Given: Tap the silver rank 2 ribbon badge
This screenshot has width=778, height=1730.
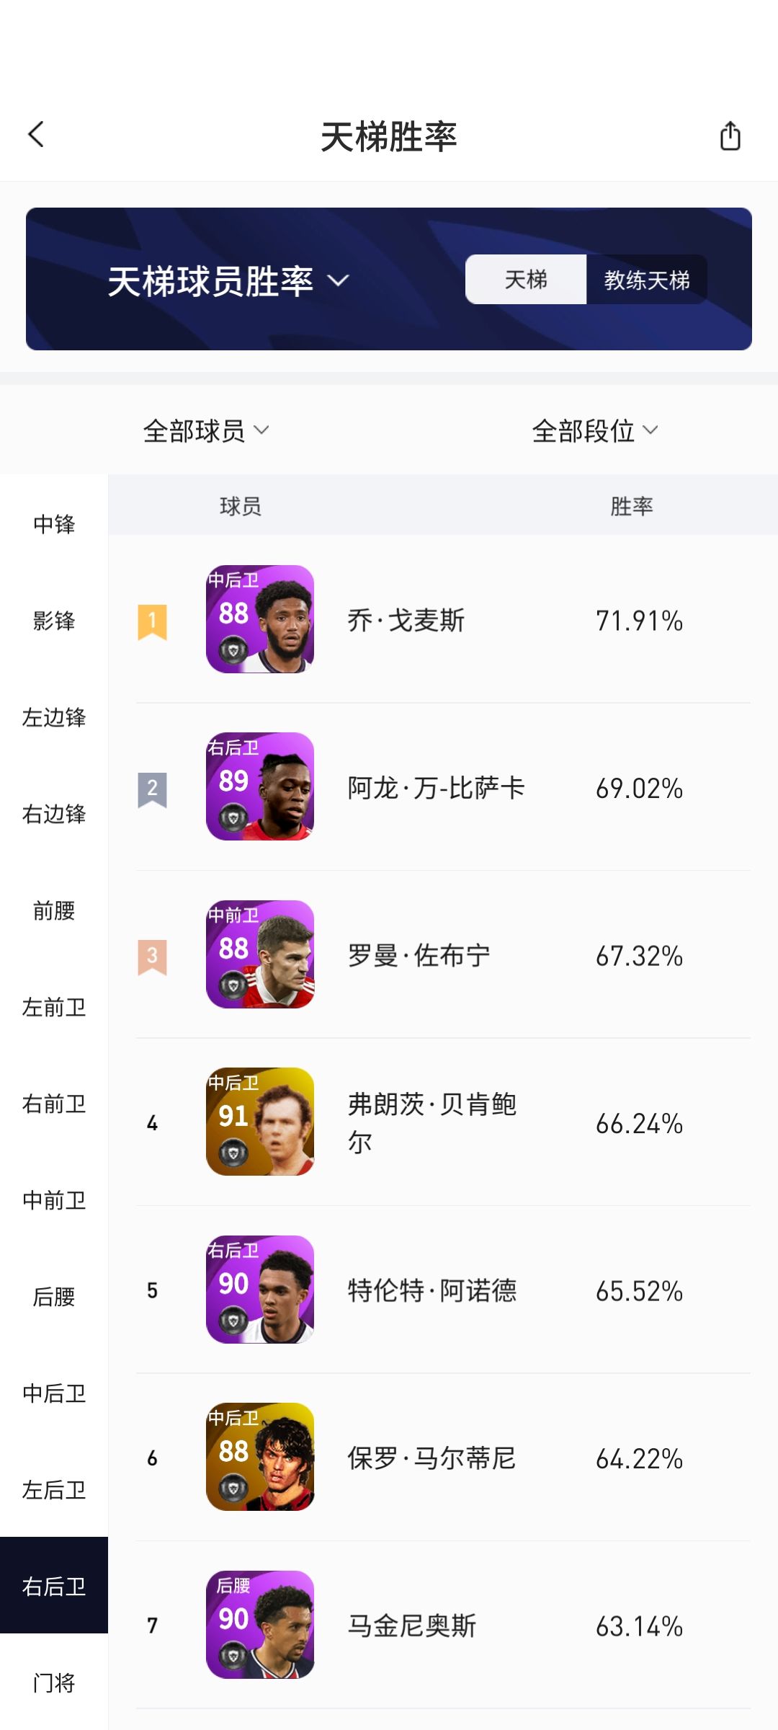Looking at the screenshot, I should tap(152, 789).
